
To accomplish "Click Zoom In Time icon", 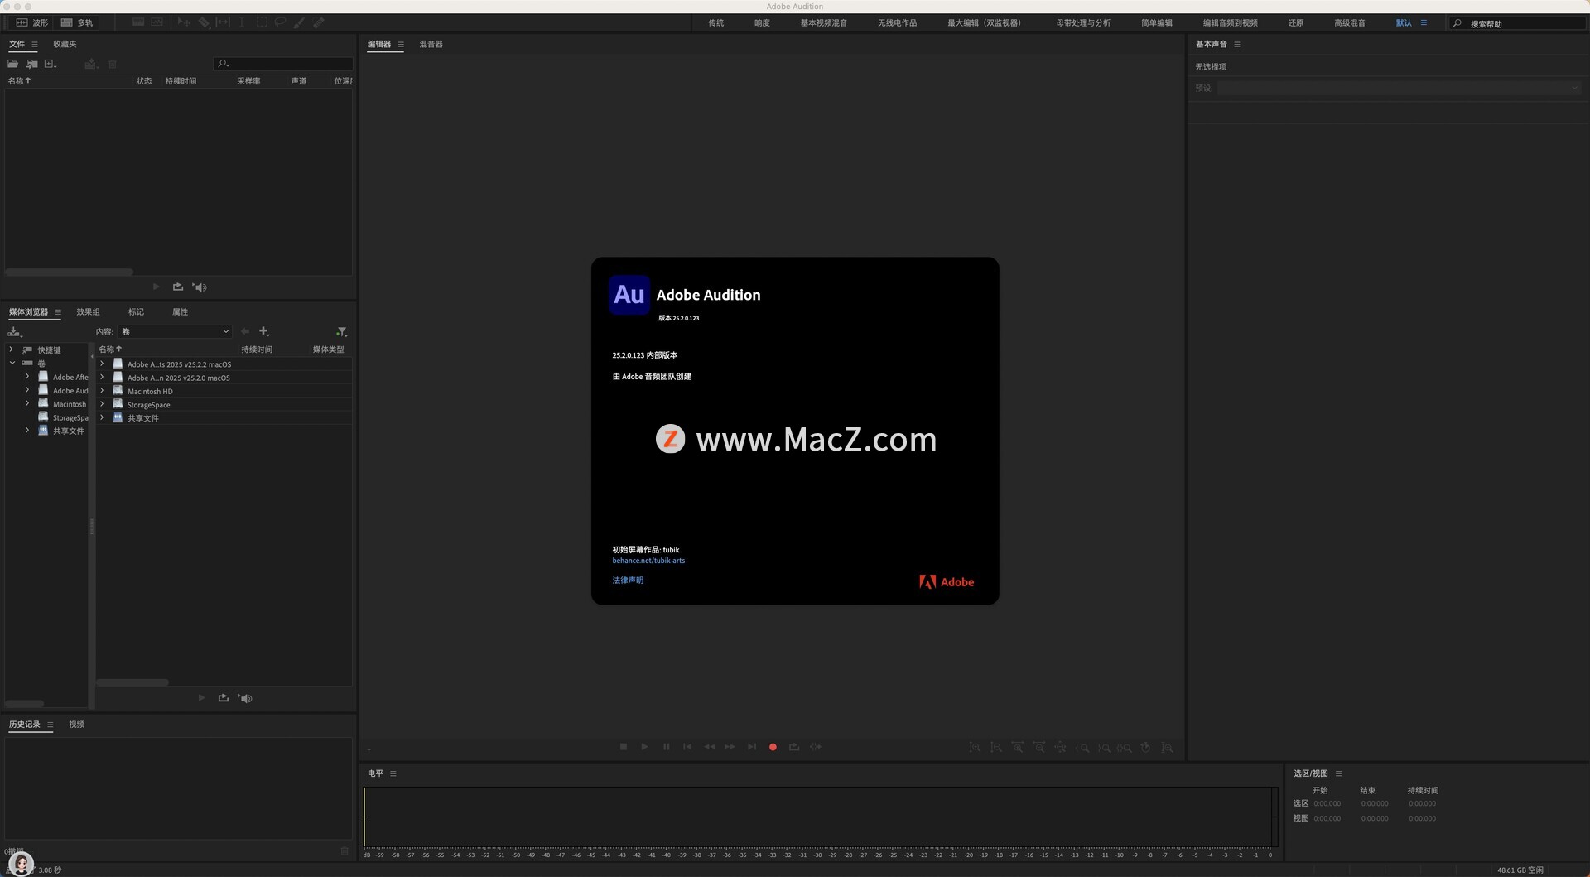I will 1018,748.
